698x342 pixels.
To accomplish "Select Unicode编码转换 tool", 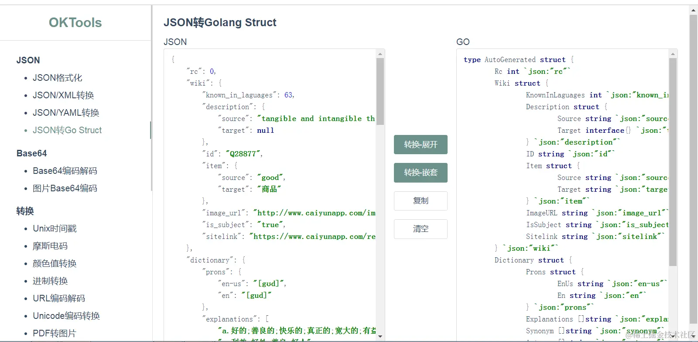I will tap(66, 316).
